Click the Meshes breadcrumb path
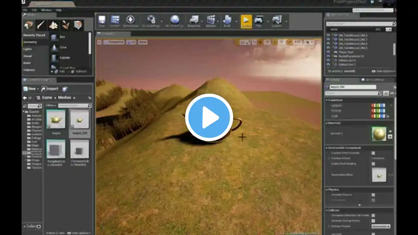This screenshot has height=235, width=418. [64, 98]
